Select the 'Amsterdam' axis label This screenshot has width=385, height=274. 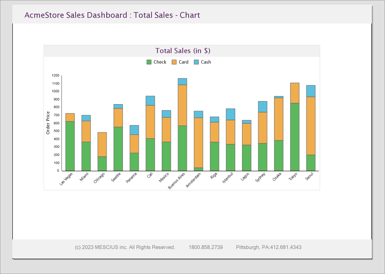(193, 180)
